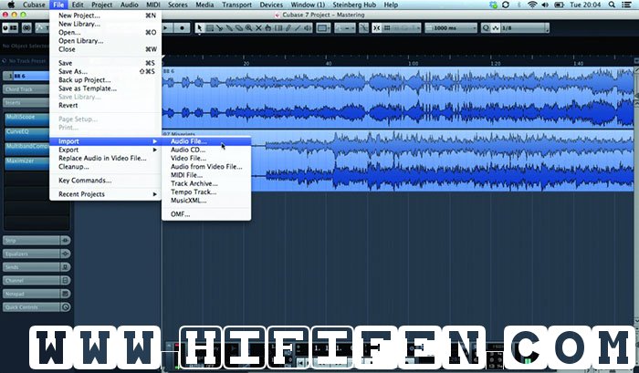Choose MusicXML... import option
639x373 pixels.
pyautogui.click(x=206, y=201)
